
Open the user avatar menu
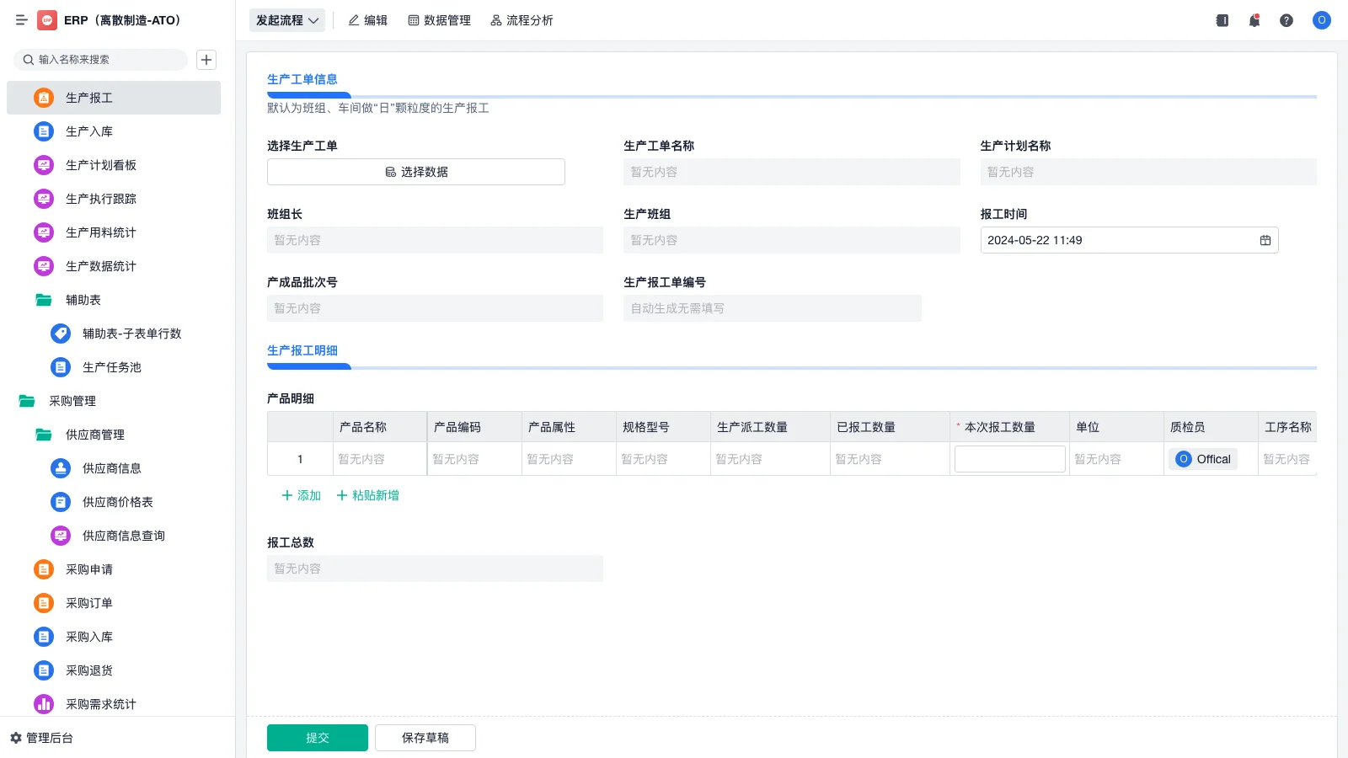tap(1321, 20)
